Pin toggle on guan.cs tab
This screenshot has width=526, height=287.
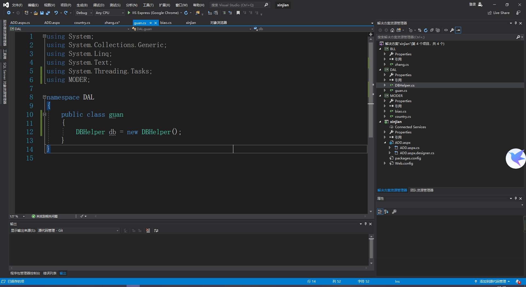pyautogui.click(x=150, y=23)
